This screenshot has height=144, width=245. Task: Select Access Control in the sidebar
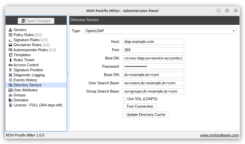tap(36, 65)
